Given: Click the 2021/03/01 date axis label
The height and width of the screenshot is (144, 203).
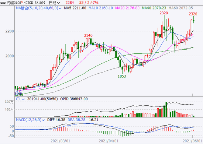Looking at the screenshot, I should click(60, 141).
